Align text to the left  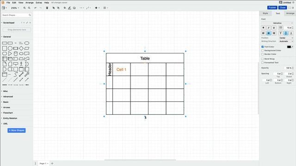263,33
